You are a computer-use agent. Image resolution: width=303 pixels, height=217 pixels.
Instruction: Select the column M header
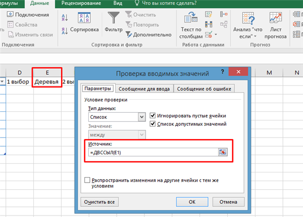[x=269, y=73]
